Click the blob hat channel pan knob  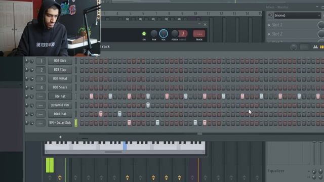click(27, 114)
